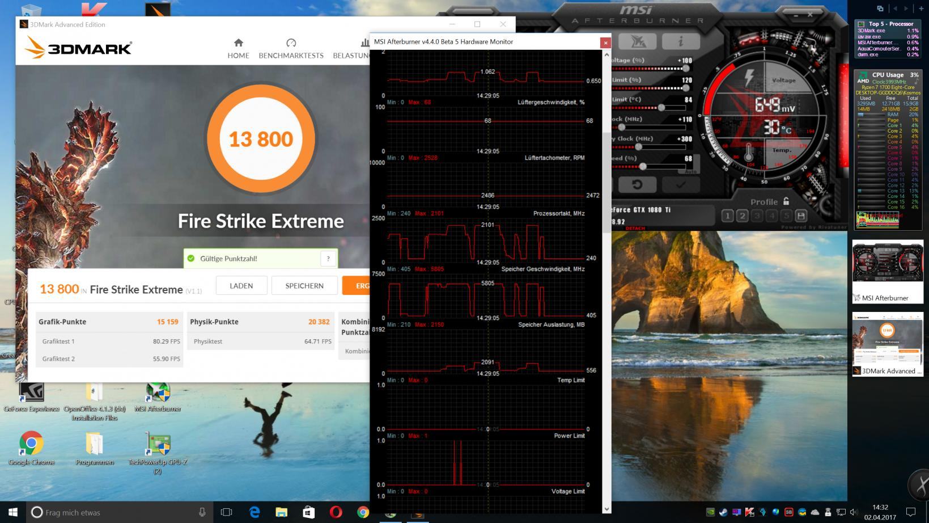
Task: Open Chrome from the taskbar
Action: [x=363, y=512]
